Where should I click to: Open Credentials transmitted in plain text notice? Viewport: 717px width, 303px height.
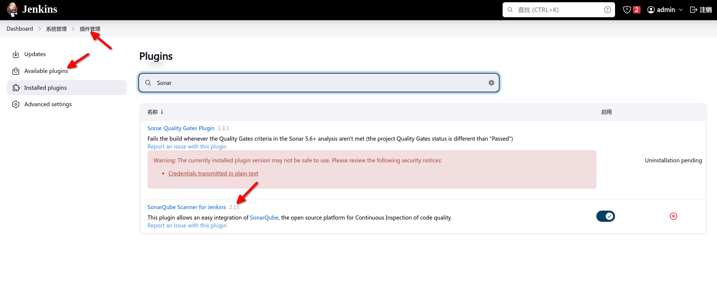tap(213, 174)
